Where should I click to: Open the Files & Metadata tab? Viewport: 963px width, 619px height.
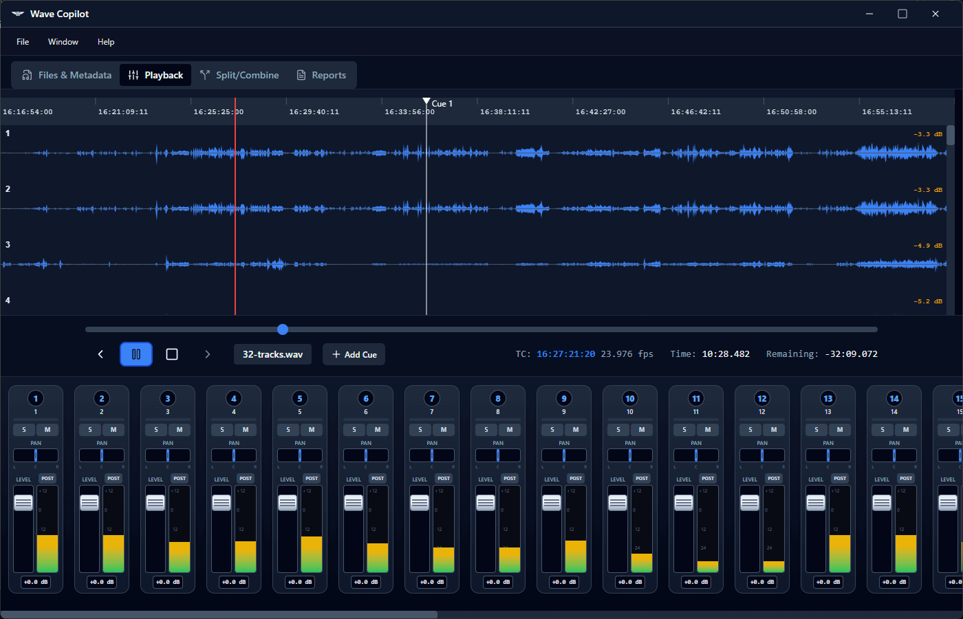(67, 75)
